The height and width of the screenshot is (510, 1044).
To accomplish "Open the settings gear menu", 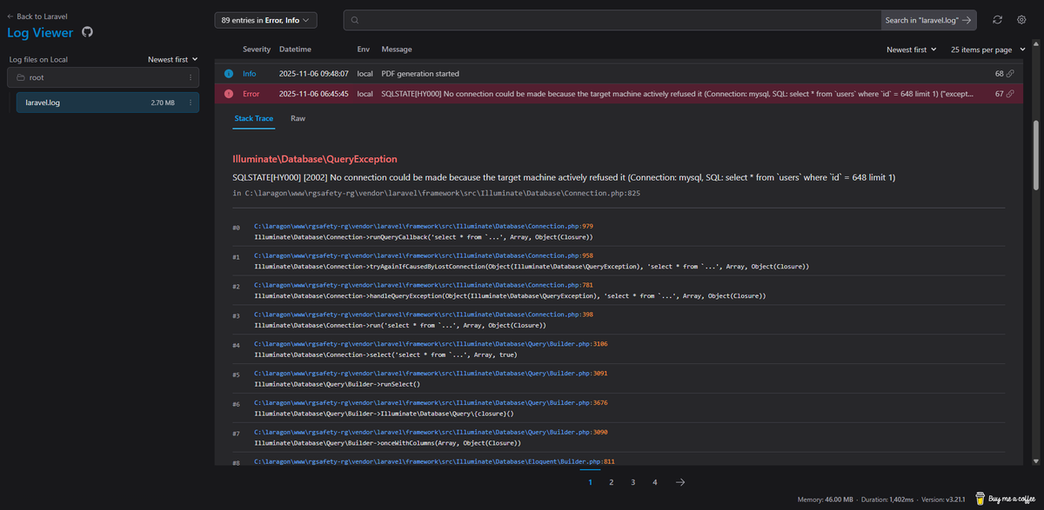I will click(x=1021, y=20).
